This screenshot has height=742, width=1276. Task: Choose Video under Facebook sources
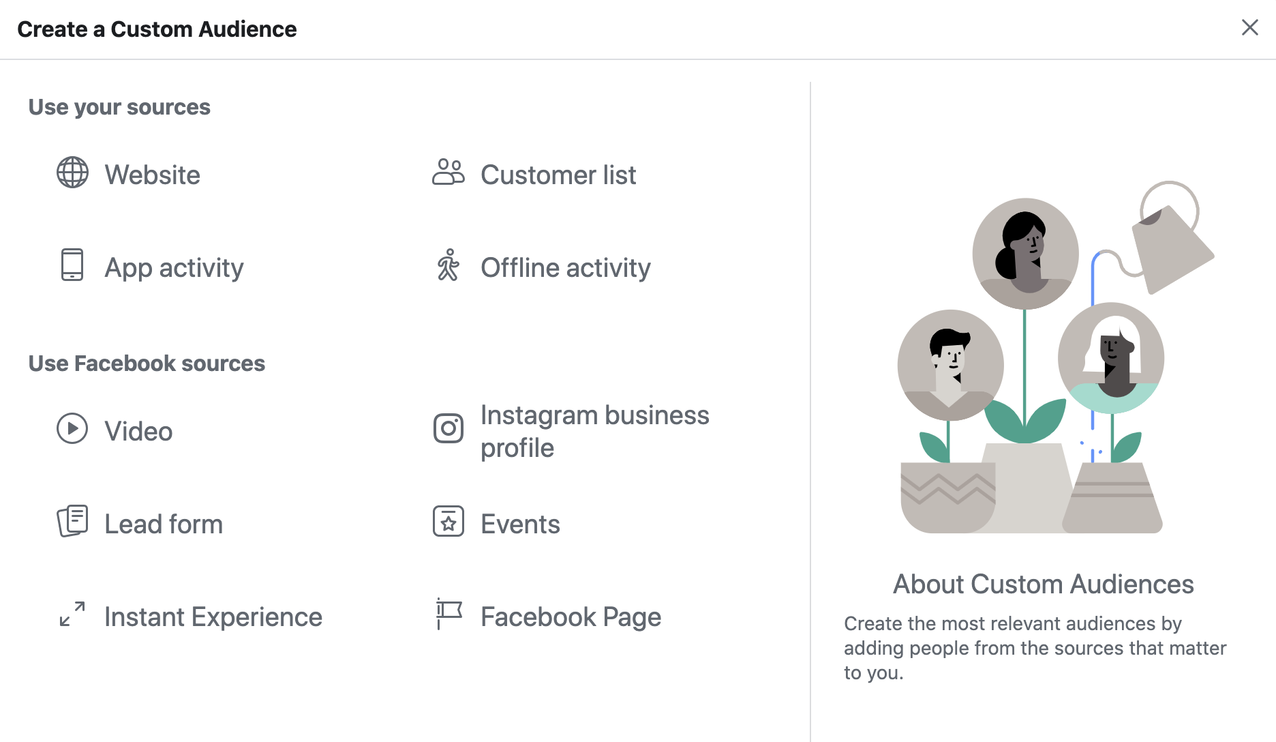pyautogui.click(x=138, y=432)
